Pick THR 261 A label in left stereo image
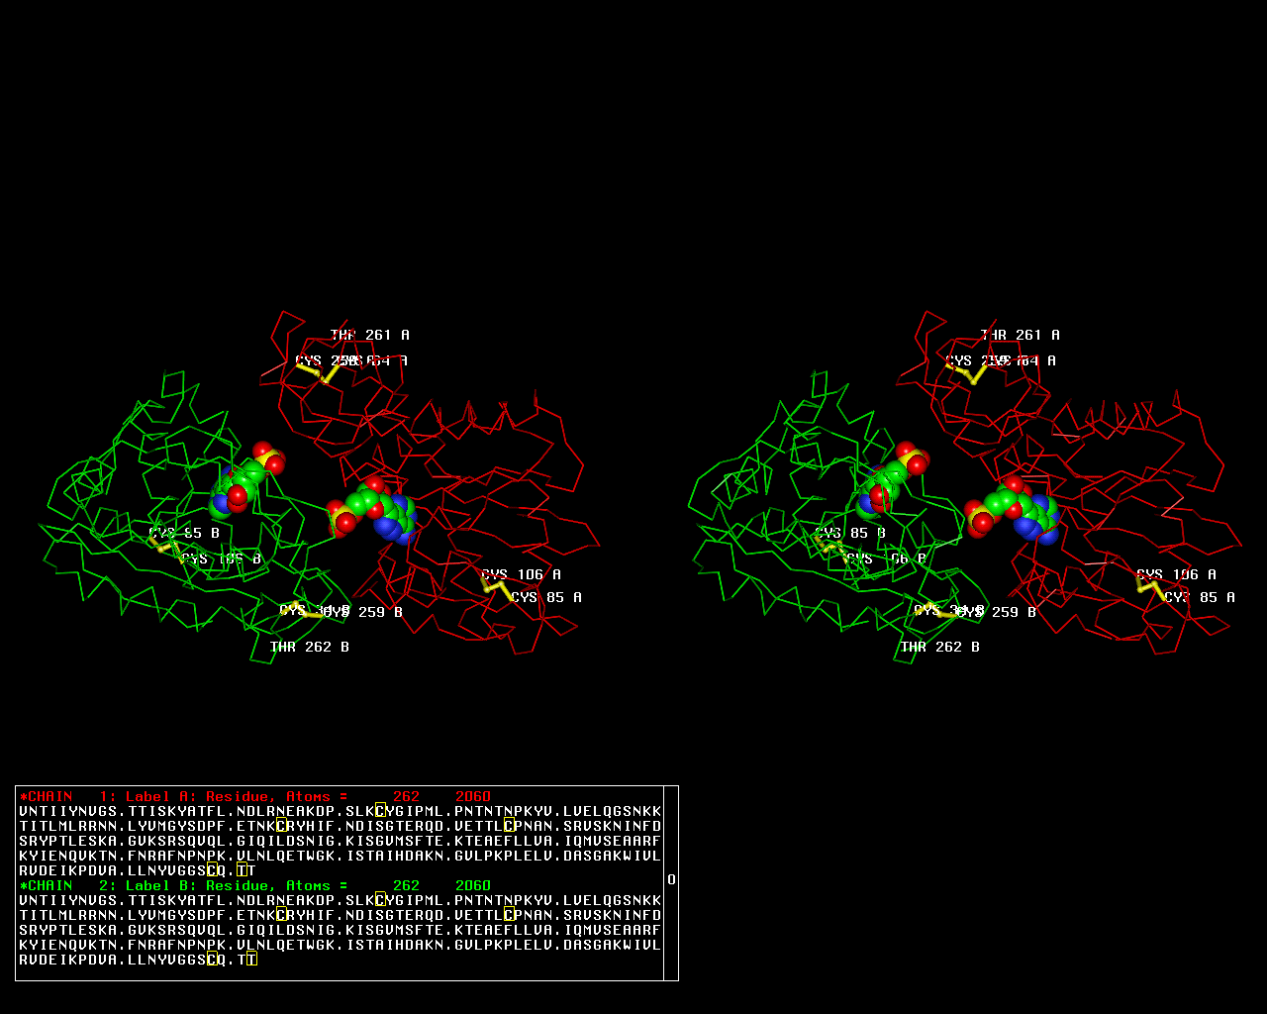This screenshot has width=1267, height=1014. 369,336
